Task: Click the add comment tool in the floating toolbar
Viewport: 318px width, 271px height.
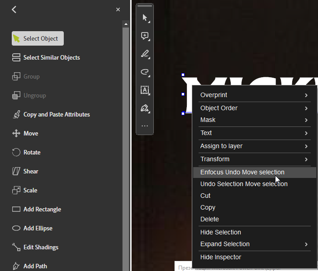Action: click(x=145, y=37)
